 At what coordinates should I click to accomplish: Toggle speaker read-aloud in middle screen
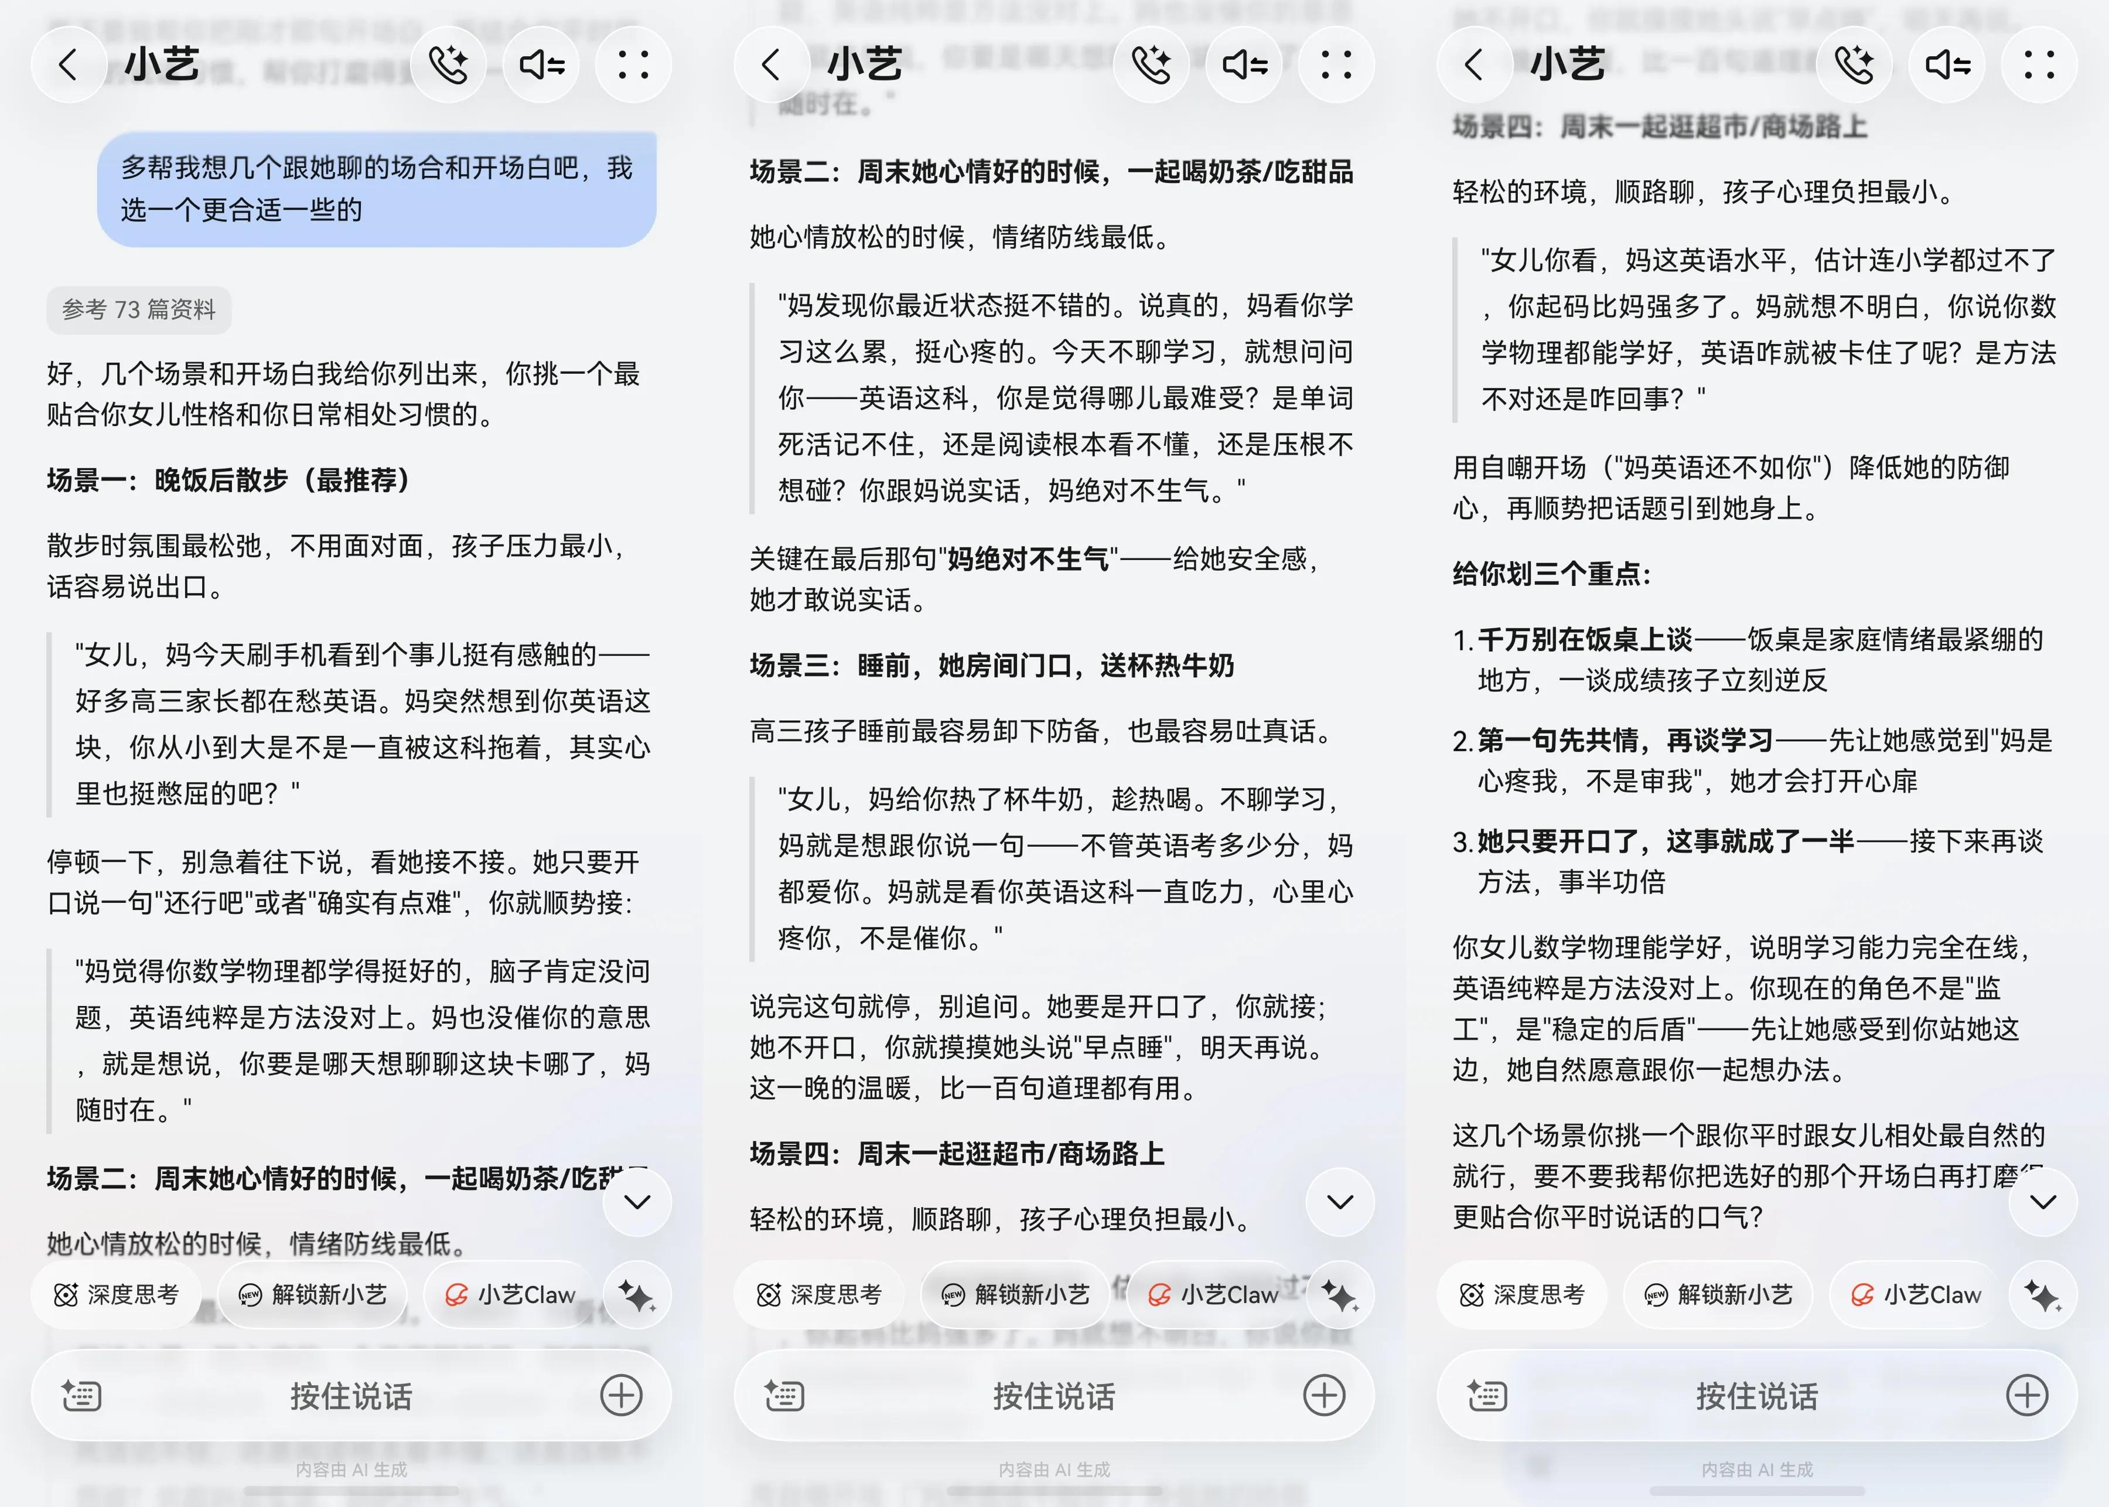click(x=1244, y=65)
